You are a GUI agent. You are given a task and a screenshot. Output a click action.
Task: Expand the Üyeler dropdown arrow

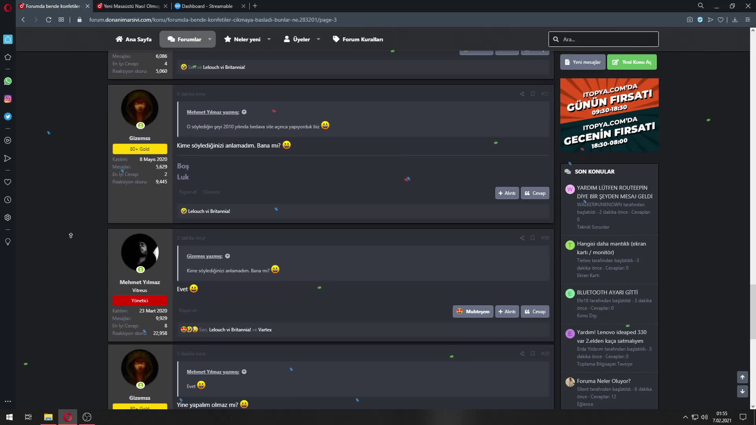point(318,39)
